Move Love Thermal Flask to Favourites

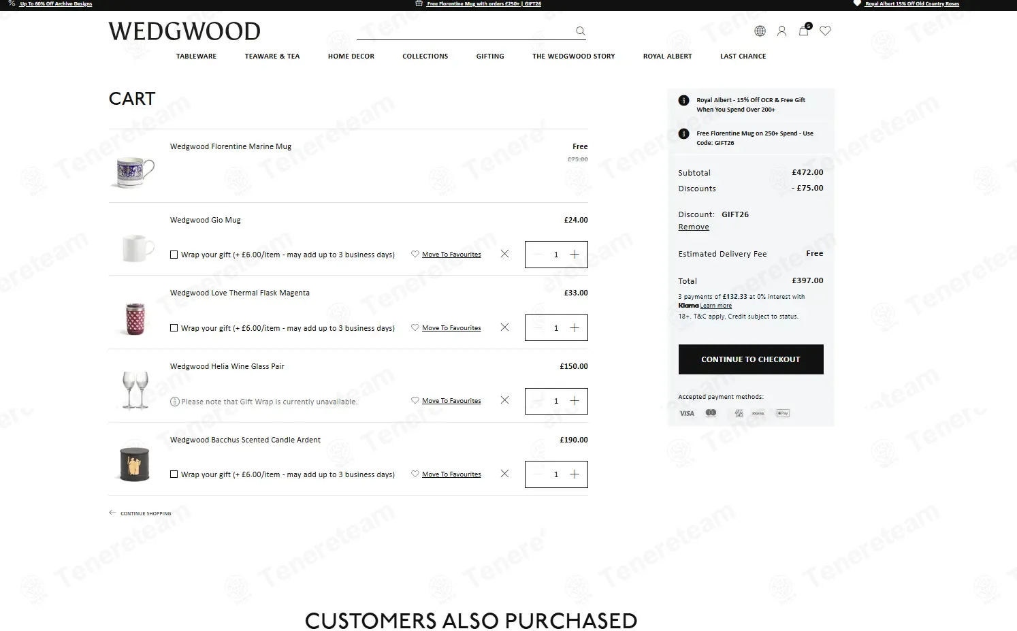451,328
